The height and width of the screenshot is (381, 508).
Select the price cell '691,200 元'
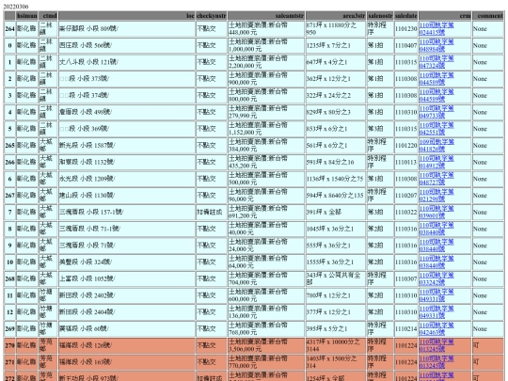(x=266, y=213)
